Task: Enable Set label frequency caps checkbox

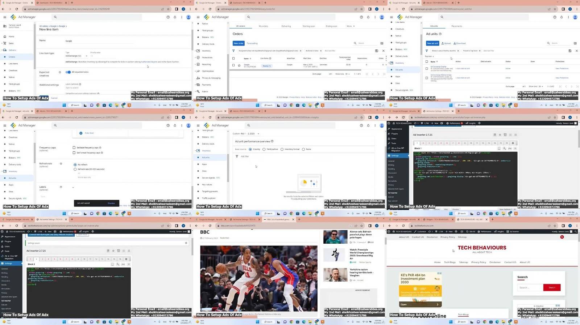Action: (74, 147)
